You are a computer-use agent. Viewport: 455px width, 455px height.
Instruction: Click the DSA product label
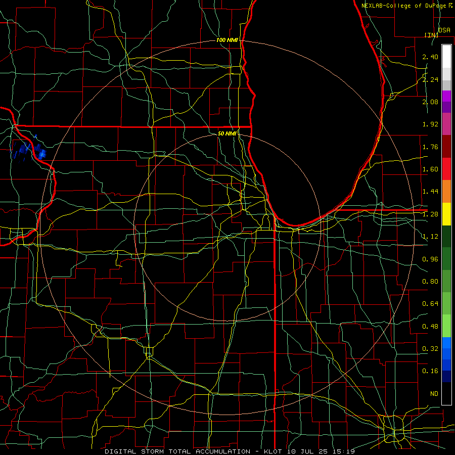pos(444,30)
